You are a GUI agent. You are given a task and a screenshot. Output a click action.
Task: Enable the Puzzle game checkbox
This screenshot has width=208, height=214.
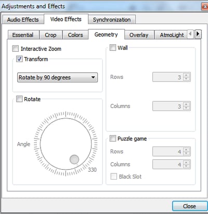[113, 139]
